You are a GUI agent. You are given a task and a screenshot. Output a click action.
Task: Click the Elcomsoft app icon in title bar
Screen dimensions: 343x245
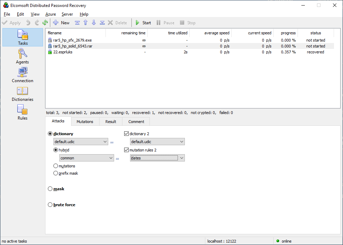[x=6, y=5]
